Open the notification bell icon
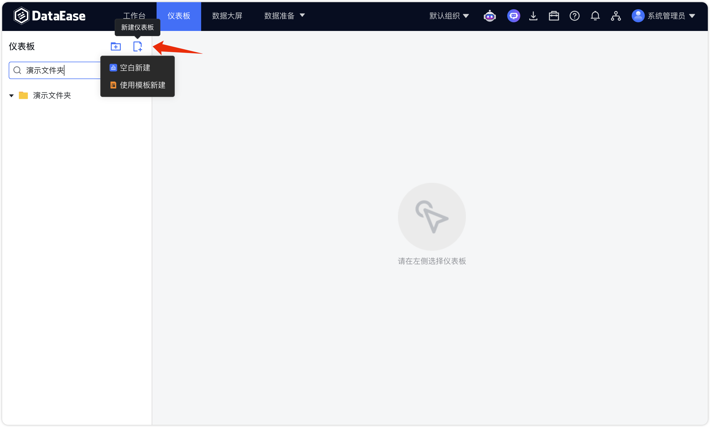The height and width of the screenshot is (427, 710). pos(595,16)
